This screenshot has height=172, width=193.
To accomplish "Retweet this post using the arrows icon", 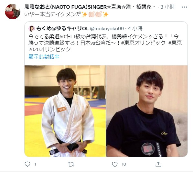I will pyautogui.click(x=71, y=164).
